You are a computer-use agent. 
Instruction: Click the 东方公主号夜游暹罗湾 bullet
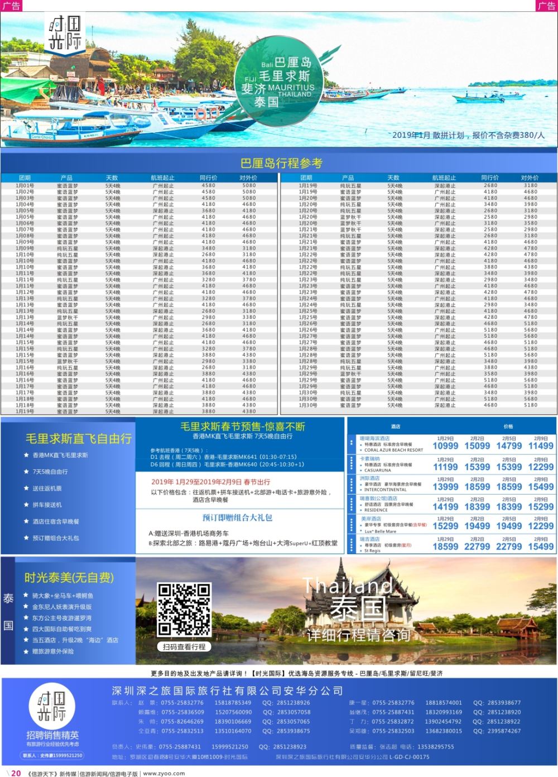pyautogui.click(x=62, y=618)
